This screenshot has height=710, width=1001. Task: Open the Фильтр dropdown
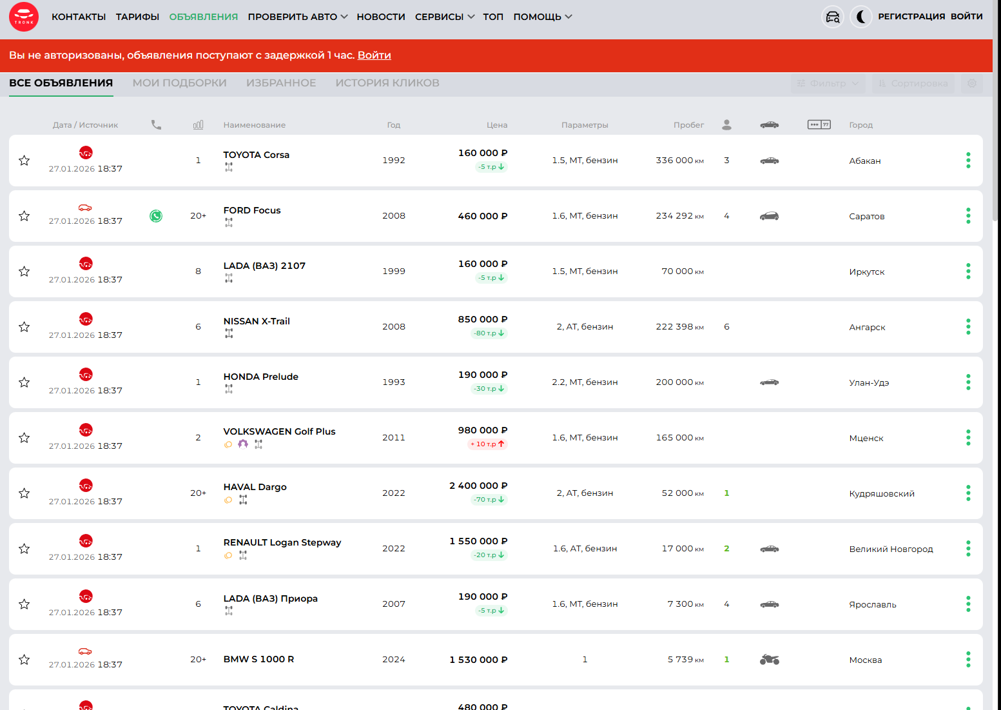click(828, 83)
